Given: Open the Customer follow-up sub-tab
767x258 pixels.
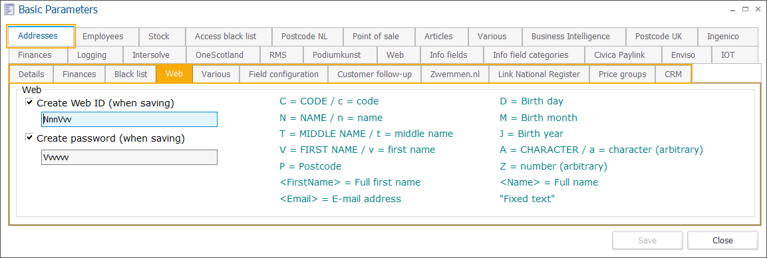Looking at the screenshot, I should tap(375, 74).
